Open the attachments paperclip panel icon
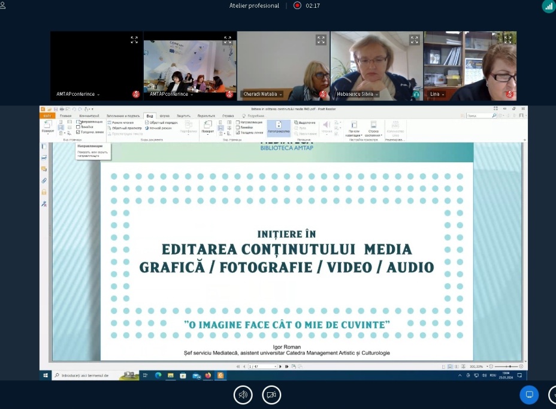The height and width of the screenshot is (409, 556). (x=44, y=180)
